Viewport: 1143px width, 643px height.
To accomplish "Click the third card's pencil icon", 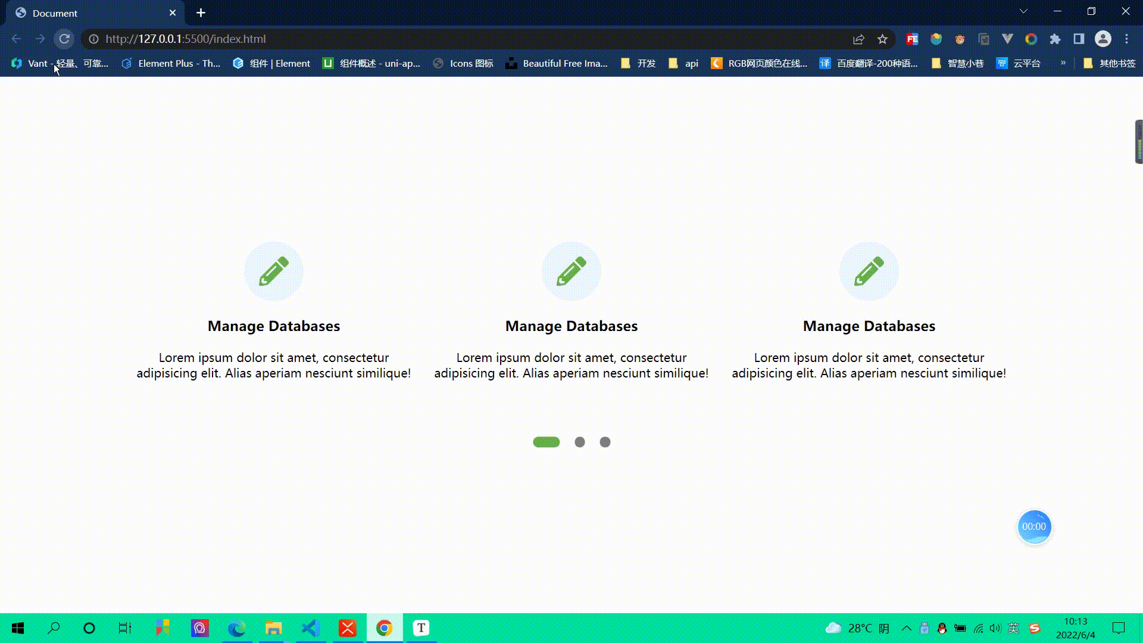I will pos(869,271).
